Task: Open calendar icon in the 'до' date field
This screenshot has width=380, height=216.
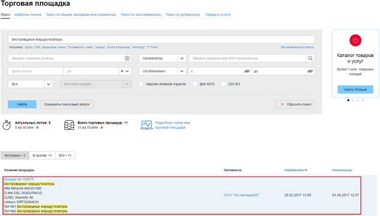Action: pos(310,71)
